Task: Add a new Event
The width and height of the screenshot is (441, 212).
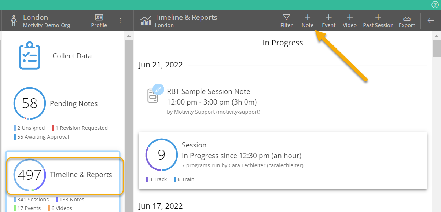Action: point(328,21)
